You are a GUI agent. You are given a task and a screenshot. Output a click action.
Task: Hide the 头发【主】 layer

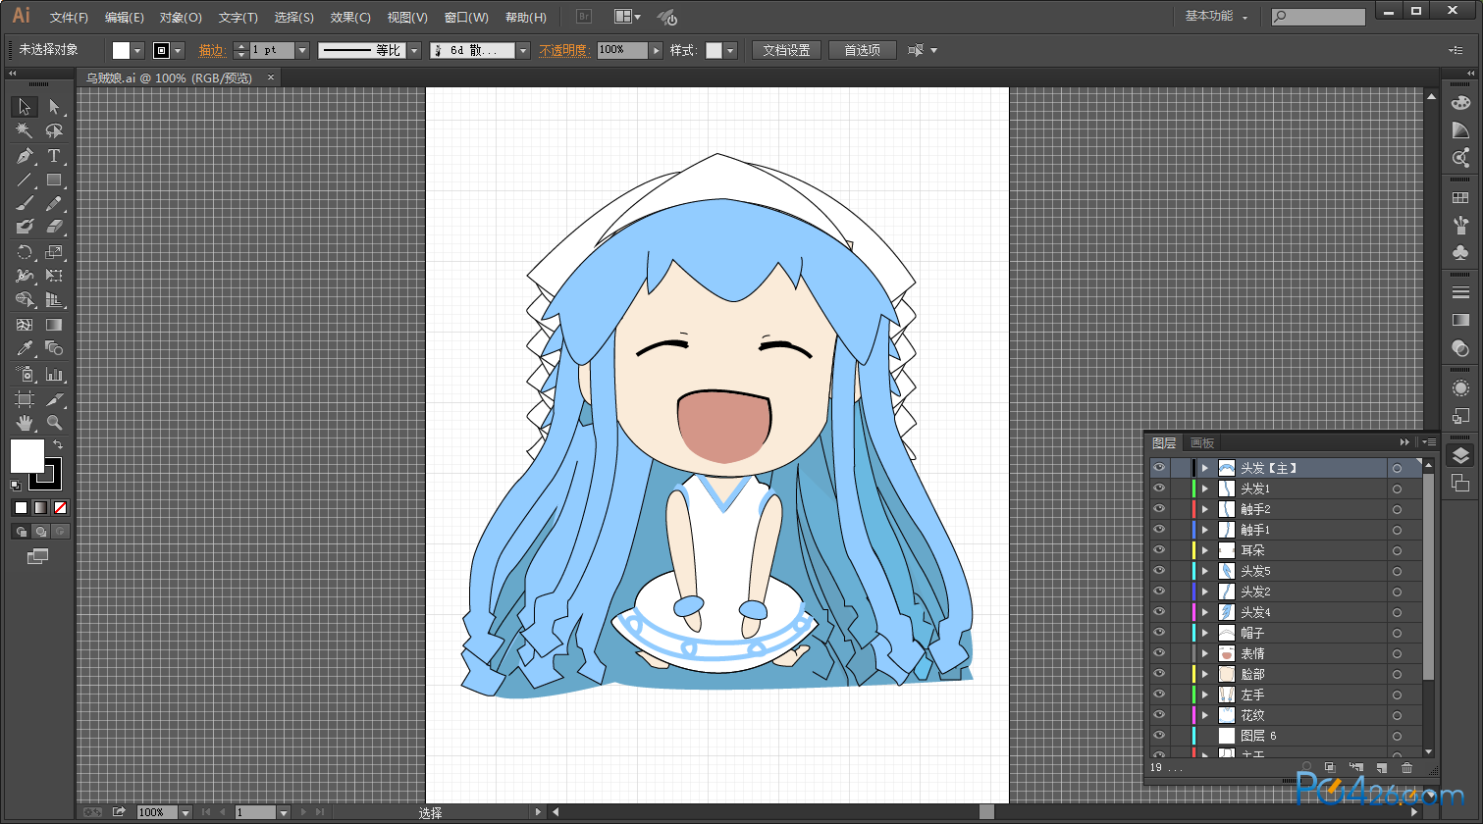pos(1159,468)
